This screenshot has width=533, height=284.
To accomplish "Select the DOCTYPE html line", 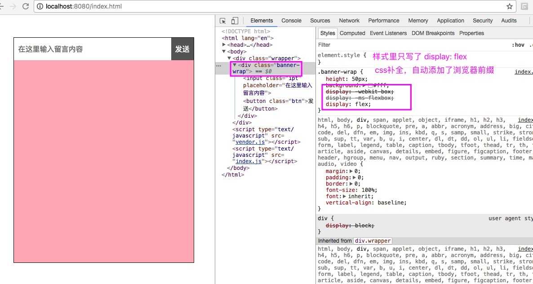I will 246,31.
